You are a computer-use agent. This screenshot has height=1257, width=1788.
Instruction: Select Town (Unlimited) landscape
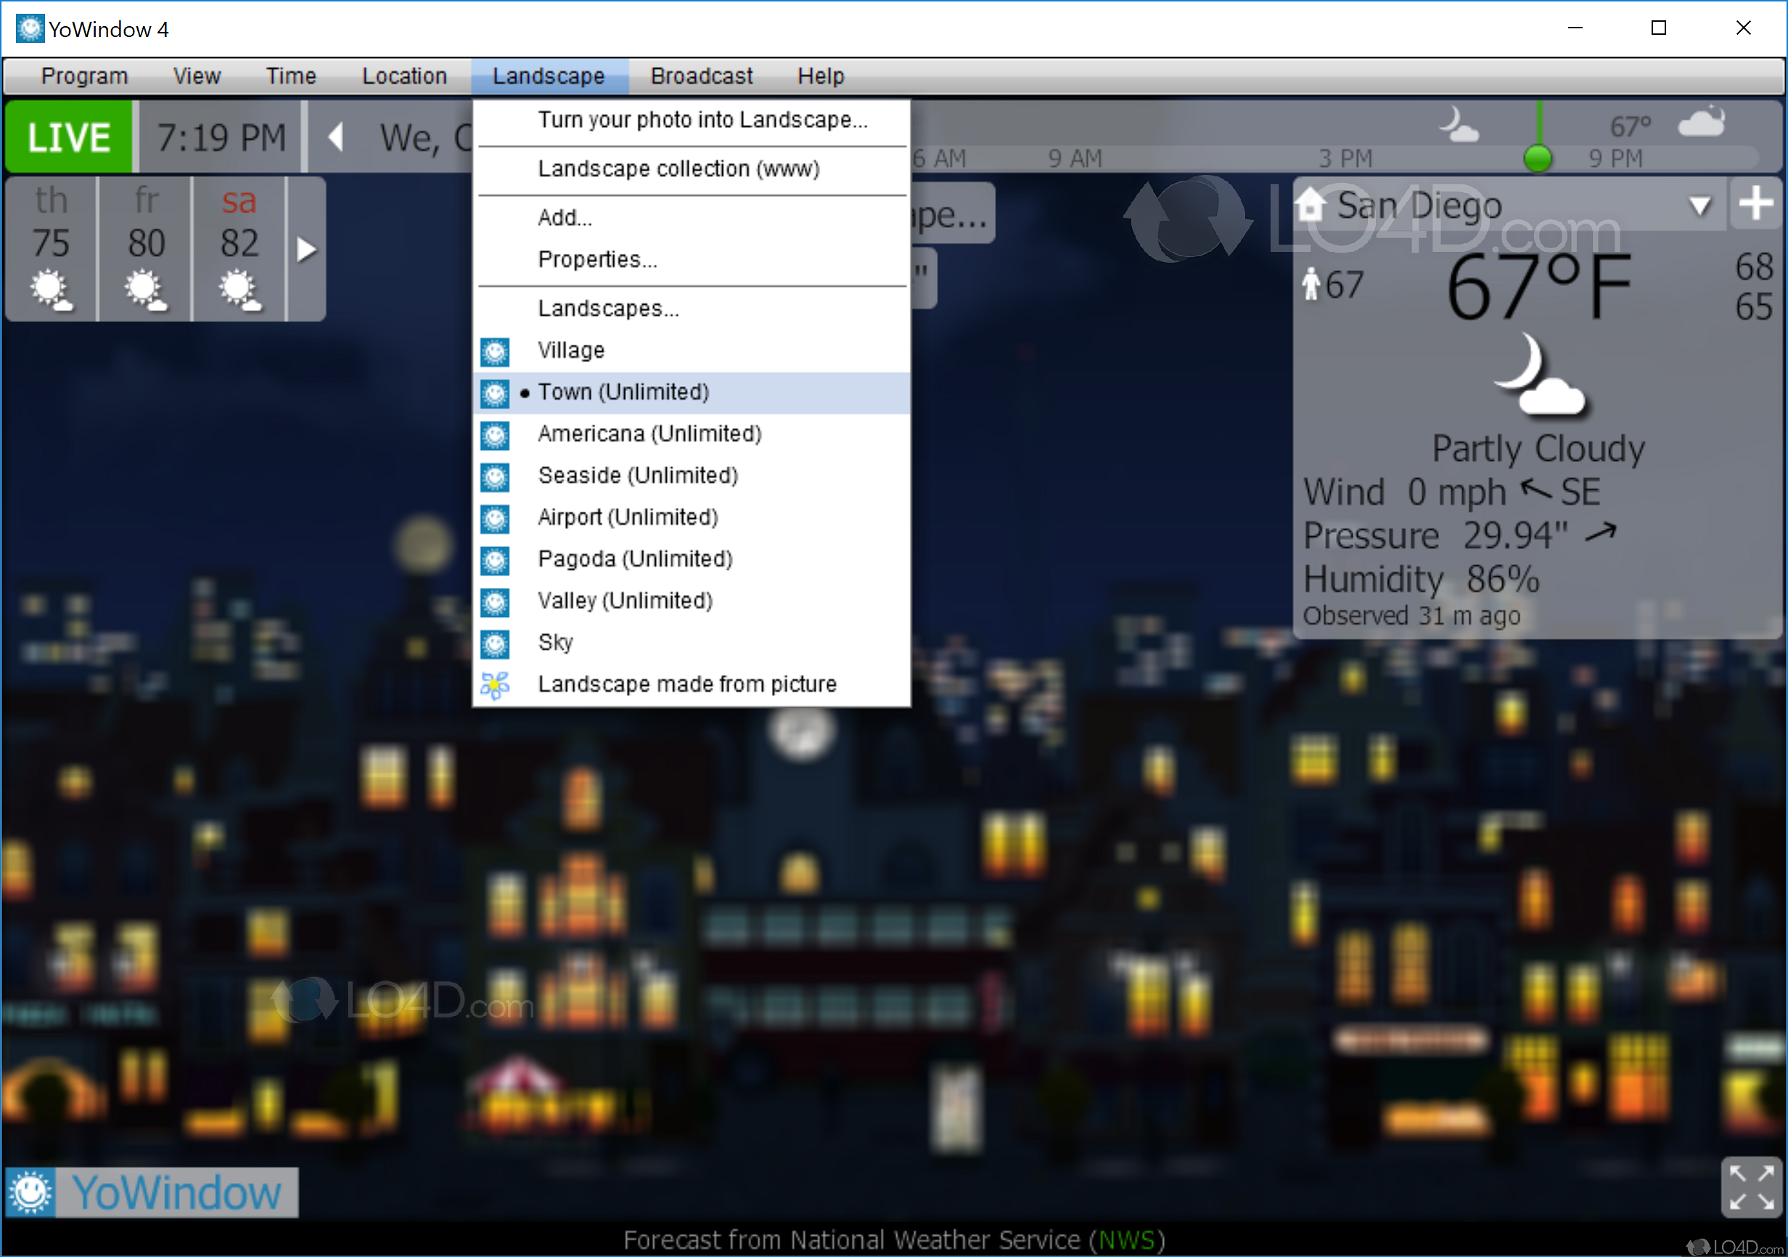[692, 393]
